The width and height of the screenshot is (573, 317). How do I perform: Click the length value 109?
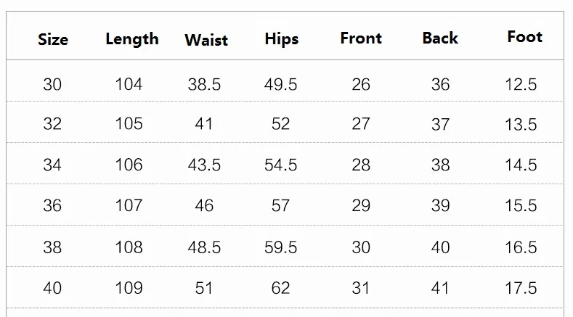(x=129, y=288)
